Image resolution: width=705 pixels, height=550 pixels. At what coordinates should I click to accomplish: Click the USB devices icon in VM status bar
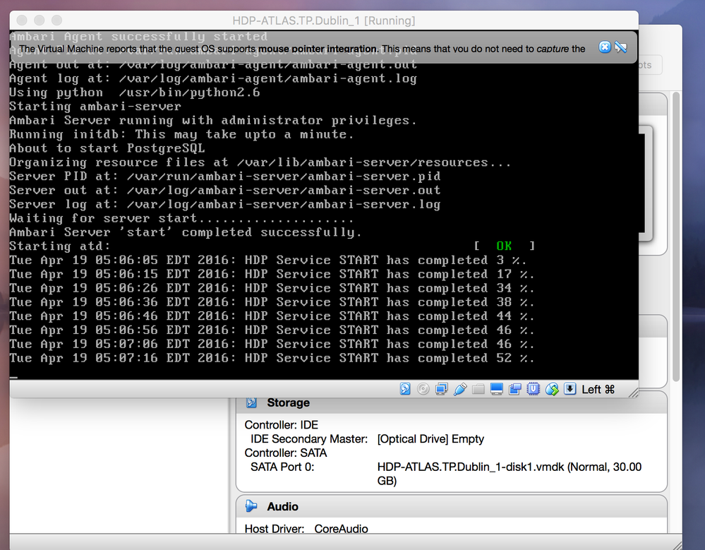pyautogui.click(x=460, y=389)
